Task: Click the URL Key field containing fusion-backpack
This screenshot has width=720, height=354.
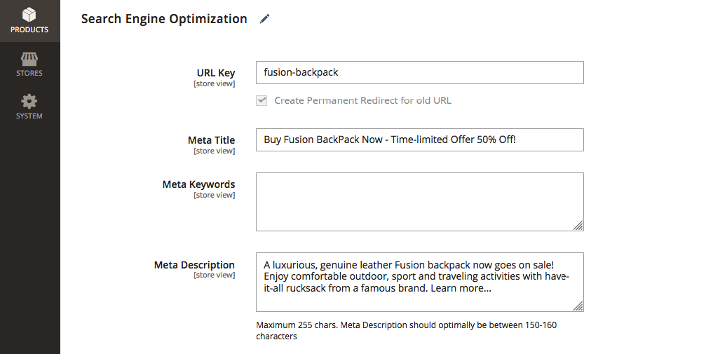Action: [x=419, y=72]
